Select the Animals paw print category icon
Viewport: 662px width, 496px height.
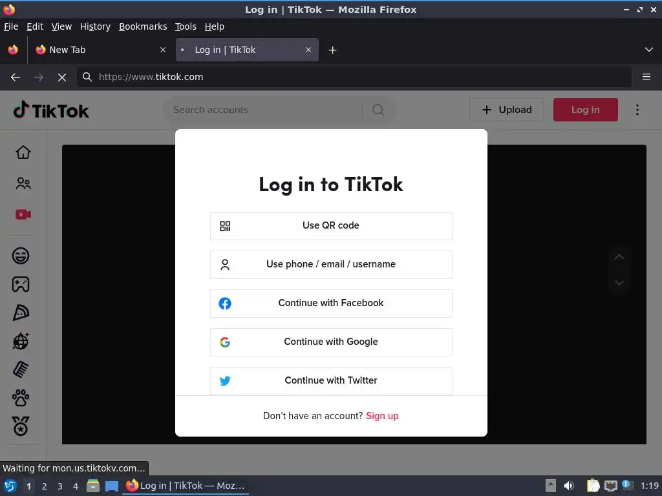[21, 398]
